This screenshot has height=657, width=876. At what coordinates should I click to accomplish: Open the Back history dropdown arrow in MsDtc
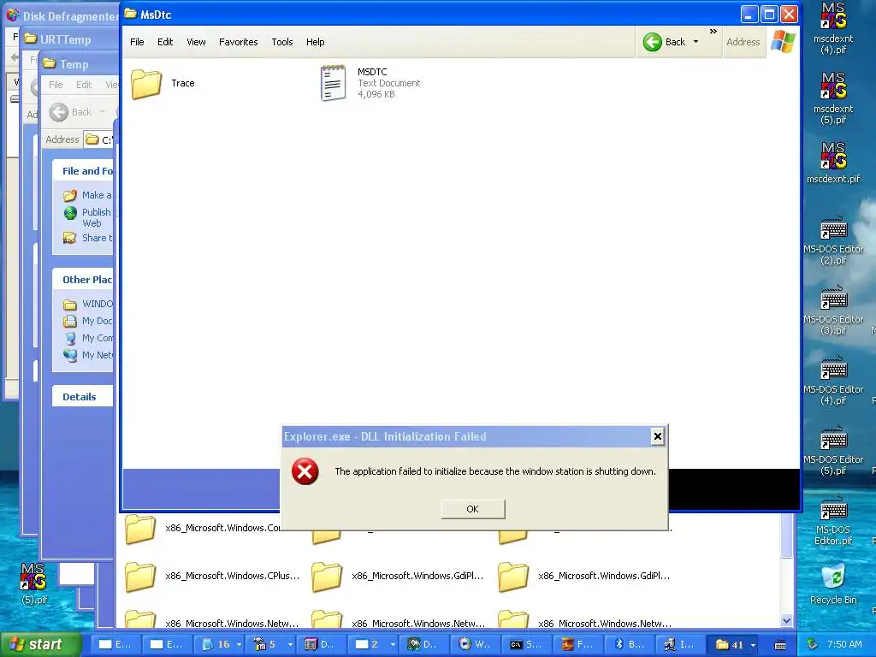click(695, 42)
